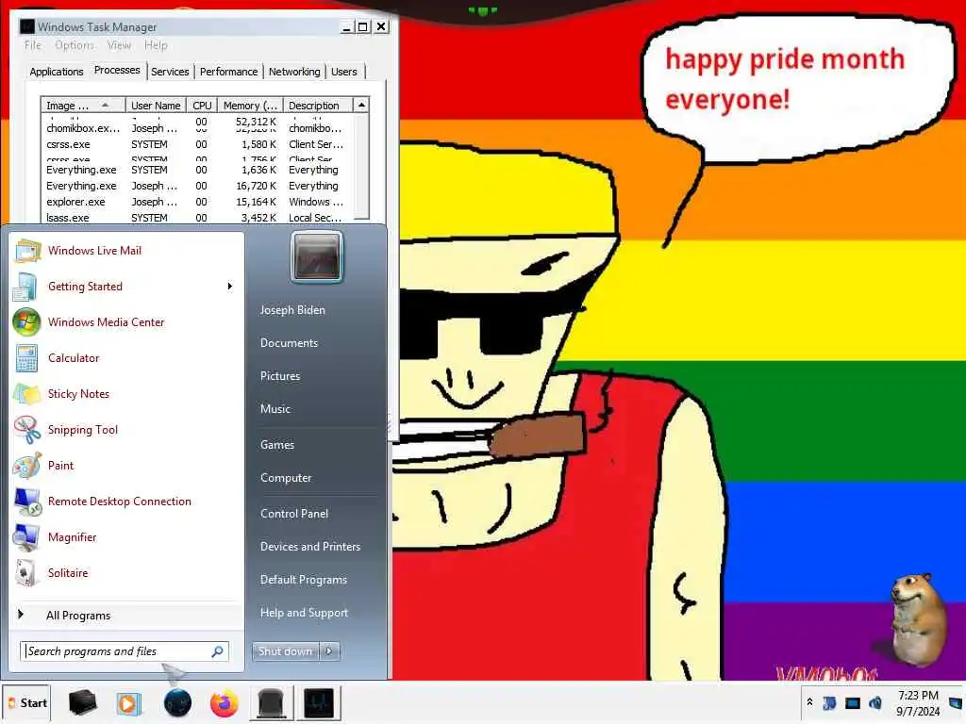Launch the Snipping Tool scissors icon
Screen dimensions: 966x724
point(27,430)
